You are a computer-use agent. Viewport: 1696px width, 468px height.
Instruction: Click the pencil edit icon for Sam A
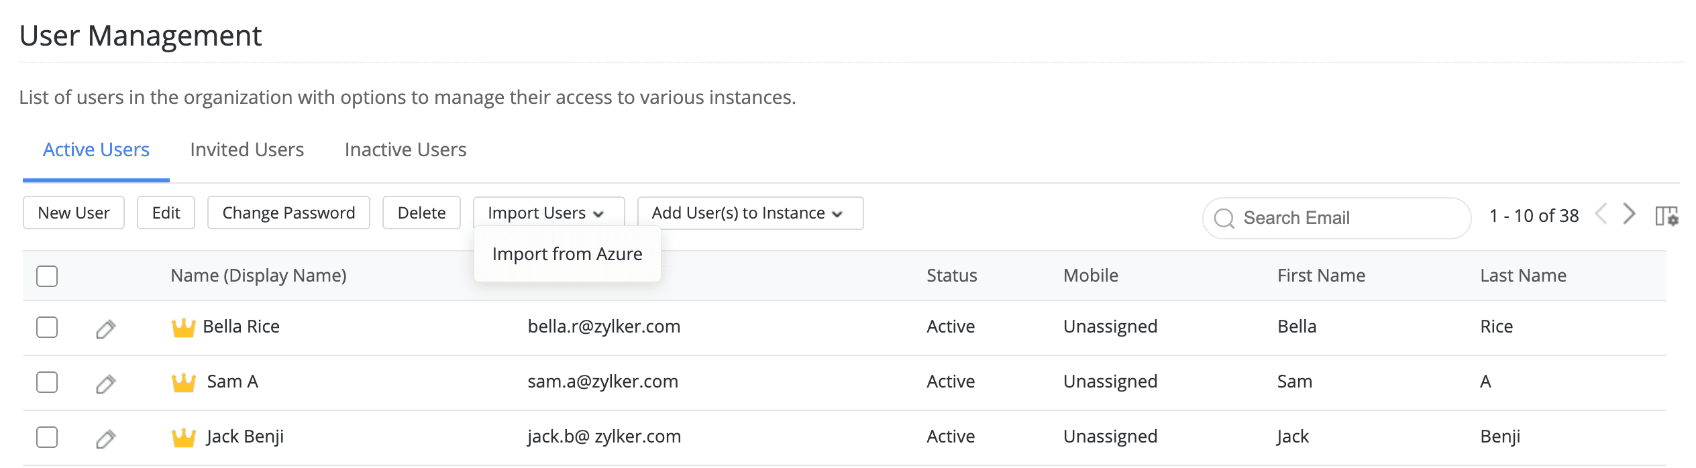point(105,384)
